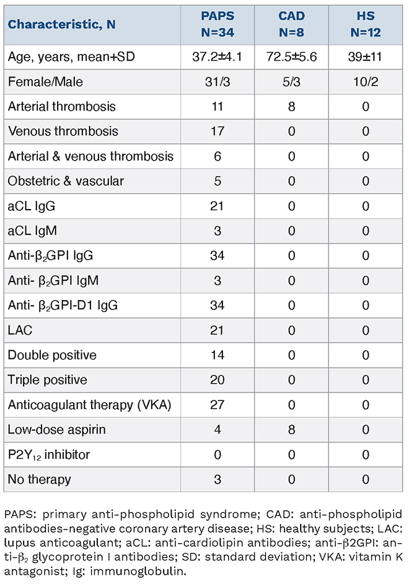
Task: Click the 'LAC' row label
Action: coord(19,330)
